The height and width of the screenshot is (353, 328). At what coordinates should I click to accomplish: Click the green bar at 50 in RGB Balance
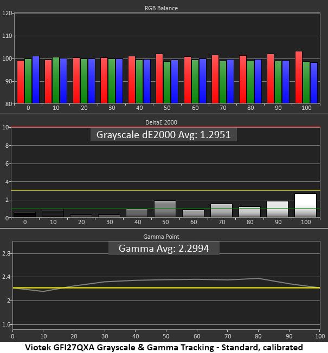tap(167, 82)
